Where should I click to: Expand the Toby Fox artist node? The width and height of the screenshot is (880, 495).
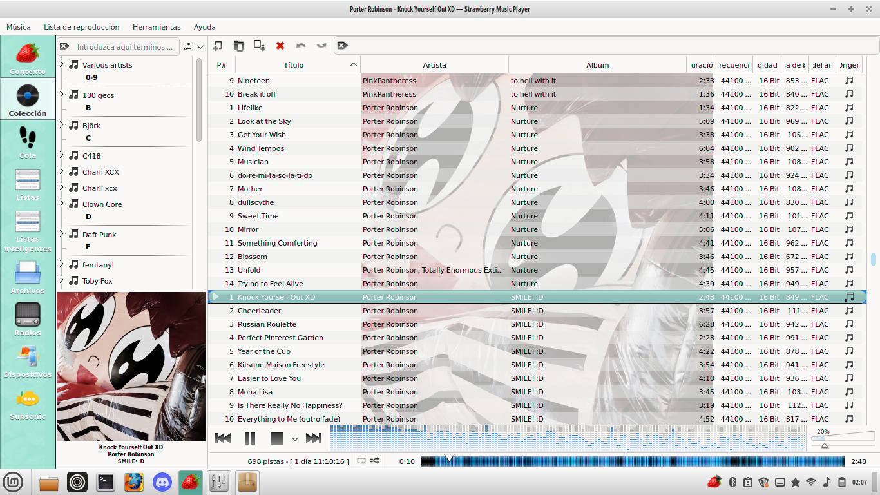(62, 280)
